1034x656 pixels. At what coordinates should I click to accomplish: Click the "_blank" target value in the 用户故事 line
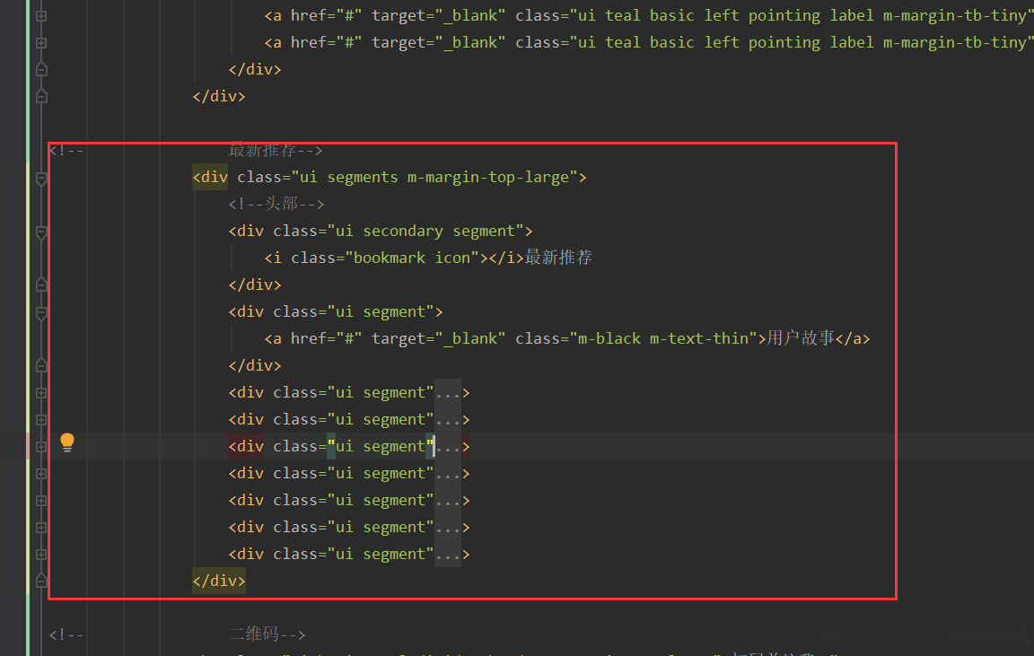tap(471, 338)
